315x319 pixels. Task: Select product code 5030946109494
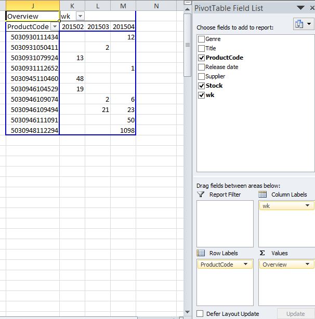(33, 109)
